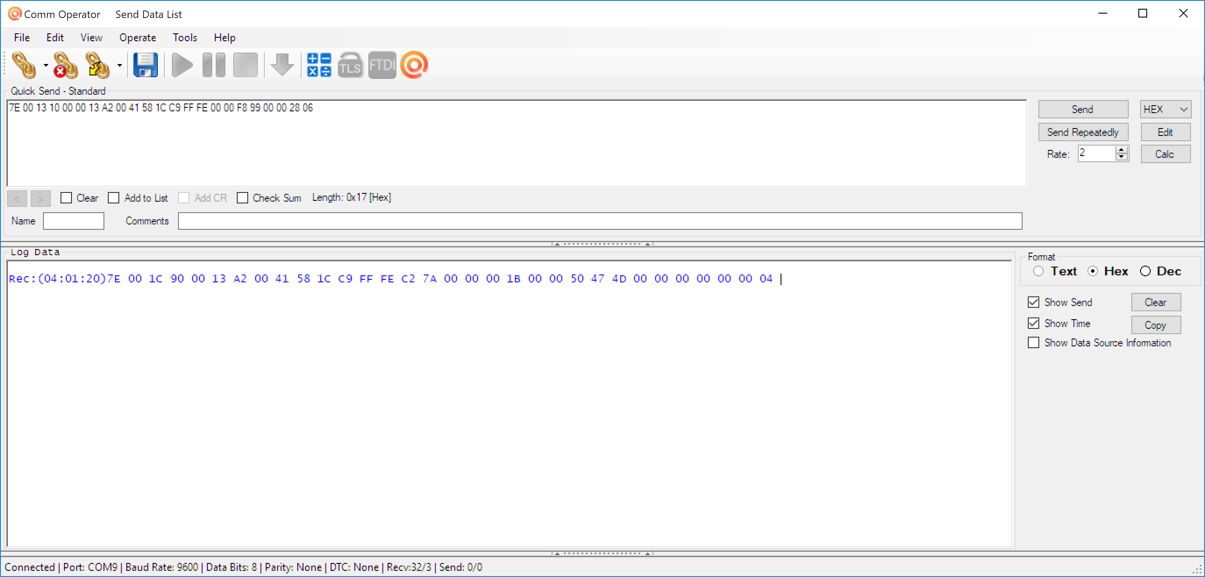Click the 'Baud Rate: 9600' status entry

(162, 567)
